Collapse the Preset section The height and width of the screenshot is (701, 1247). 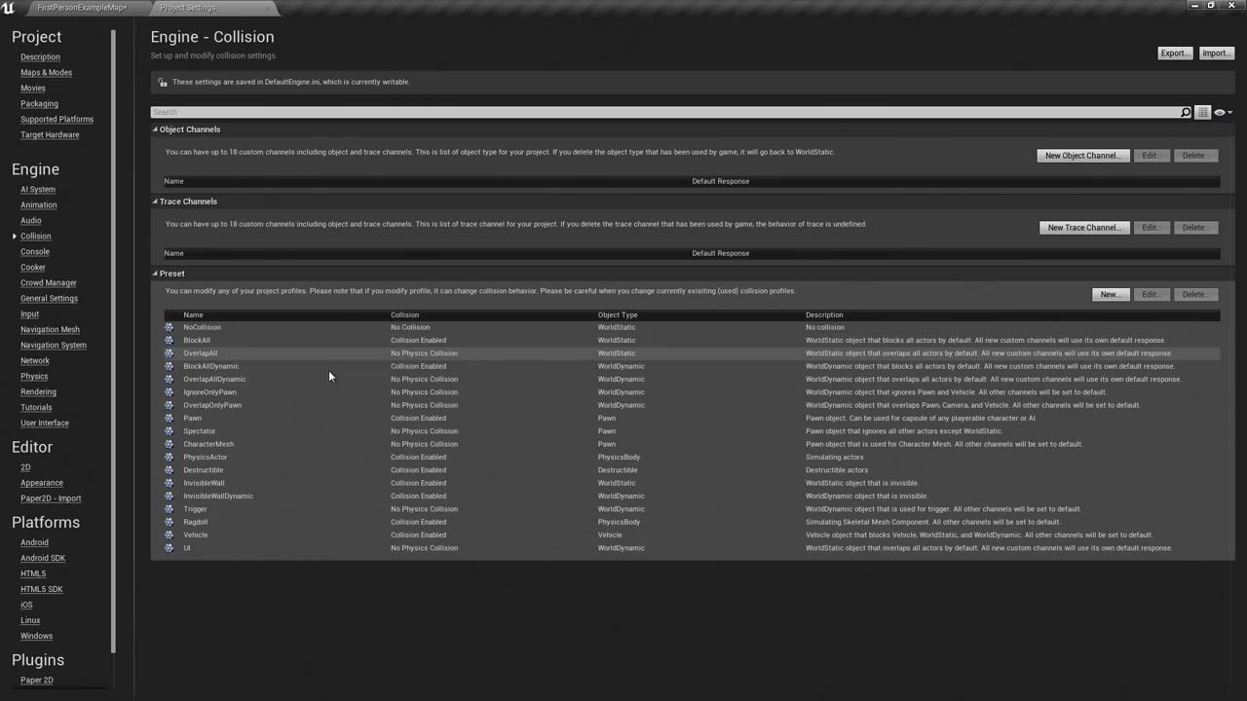(155, 274)
